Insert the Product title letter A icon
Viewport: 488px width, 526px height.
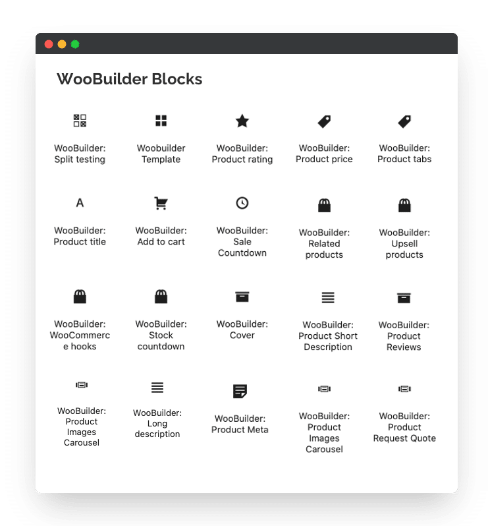80,203
